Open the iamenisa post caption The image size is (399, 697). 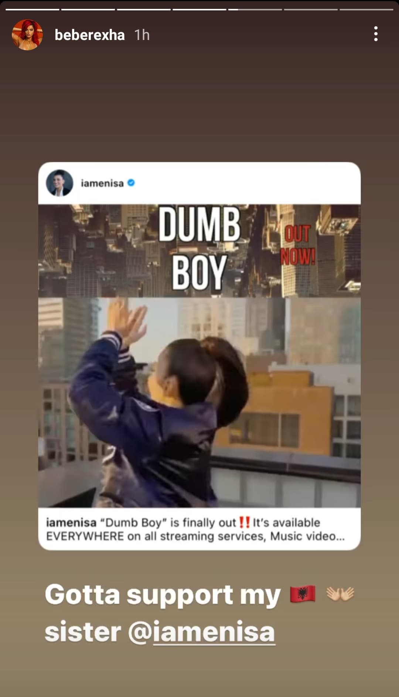pyautogui.click(x=196, y=529)
